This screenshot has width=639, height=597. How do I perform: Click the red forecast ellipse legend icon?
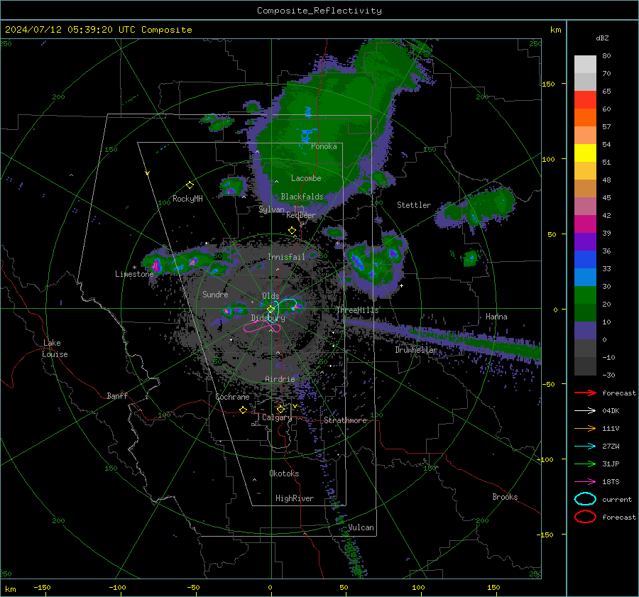click(585, 517)
